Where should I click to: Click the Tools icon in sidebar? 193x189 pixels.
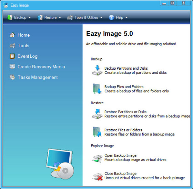pos(12,46)
